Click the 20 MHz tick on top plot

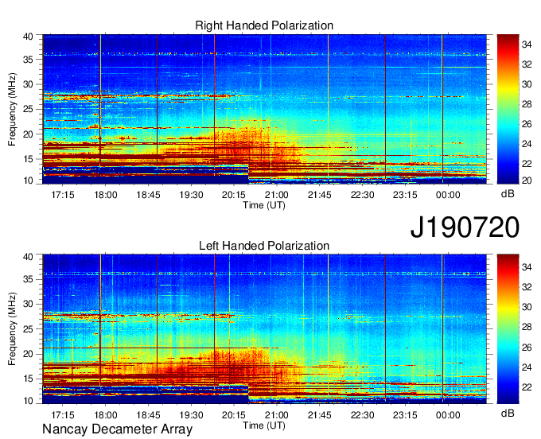click(x=28, y=134)
